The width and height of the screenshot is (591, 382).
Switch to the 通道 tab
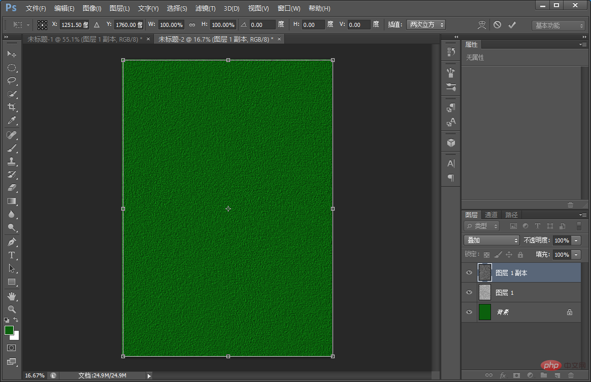(x=491, y=215)
